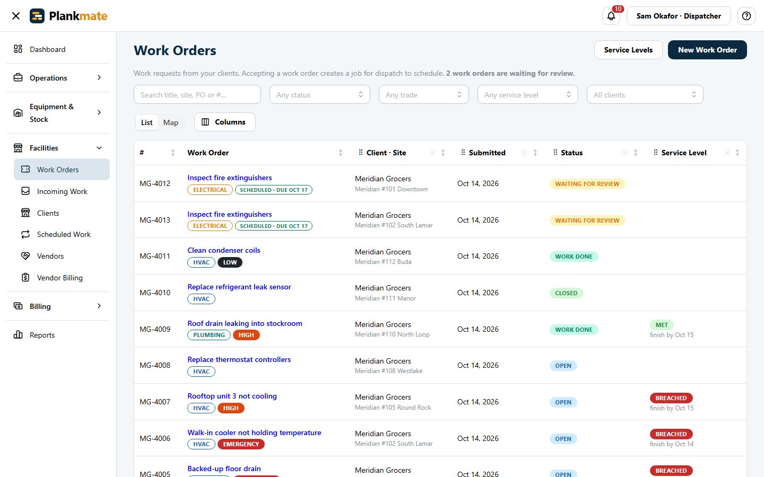
Task: Select the List view tab
Action: click(147, 122)
